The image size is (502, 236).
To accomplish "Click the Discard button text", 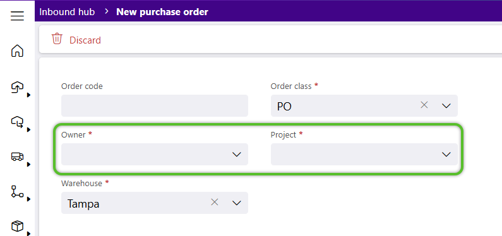I will click(x=85, y=40).
